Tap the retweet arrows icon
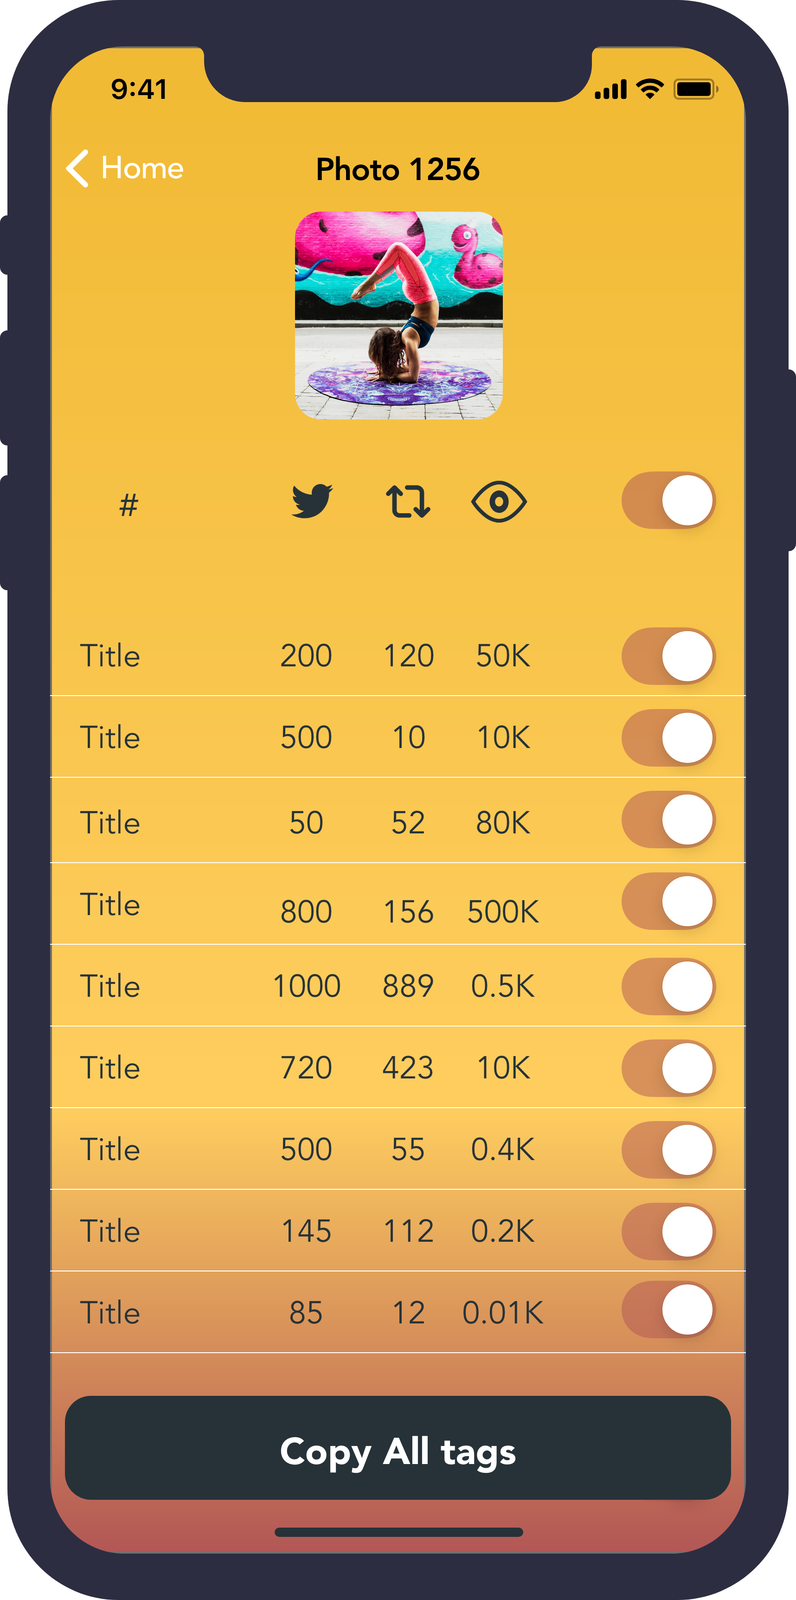The height and width of the screenshot is (1600, 796). pos(408,501)
